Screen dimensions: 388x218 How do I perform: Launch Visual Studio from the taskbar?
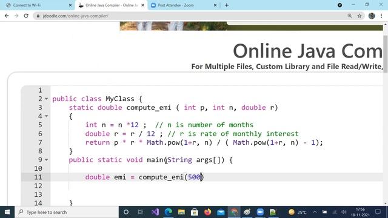[x=155, y=212]
